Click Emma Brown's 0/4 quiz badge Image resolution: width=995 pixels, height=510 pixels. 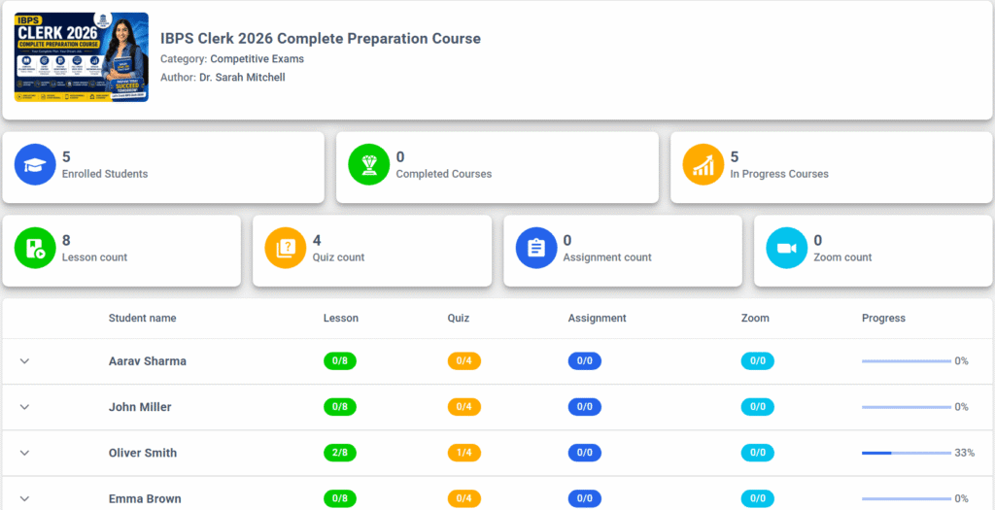[x=463, y=498]
